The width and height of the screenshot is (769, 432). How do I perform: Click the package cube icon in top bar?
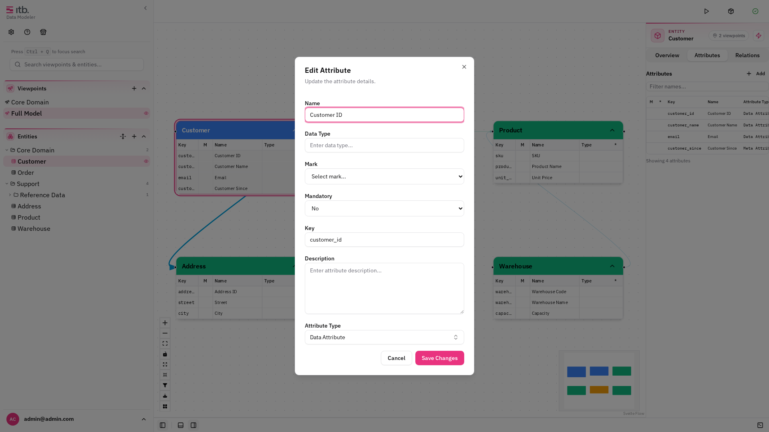[731, 11]
